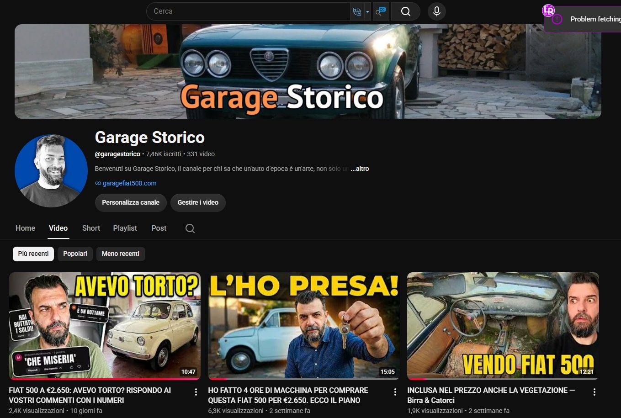
Task: Open the Playlist tab
Action: [x=125, y=228]
